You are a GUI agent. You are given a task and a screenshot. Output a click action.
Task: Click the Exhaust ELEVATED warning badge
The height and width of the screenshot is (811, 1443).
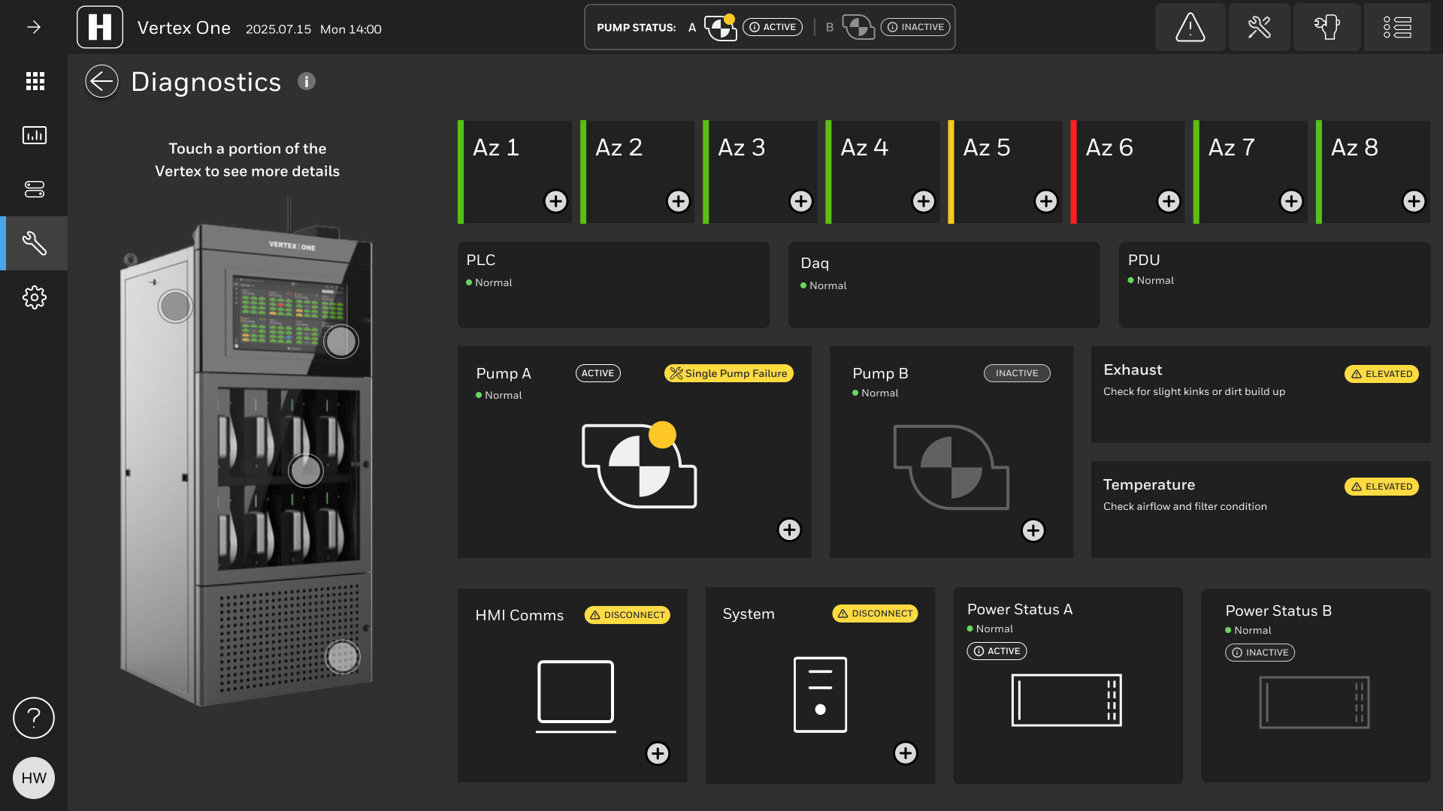point(1381,374)
